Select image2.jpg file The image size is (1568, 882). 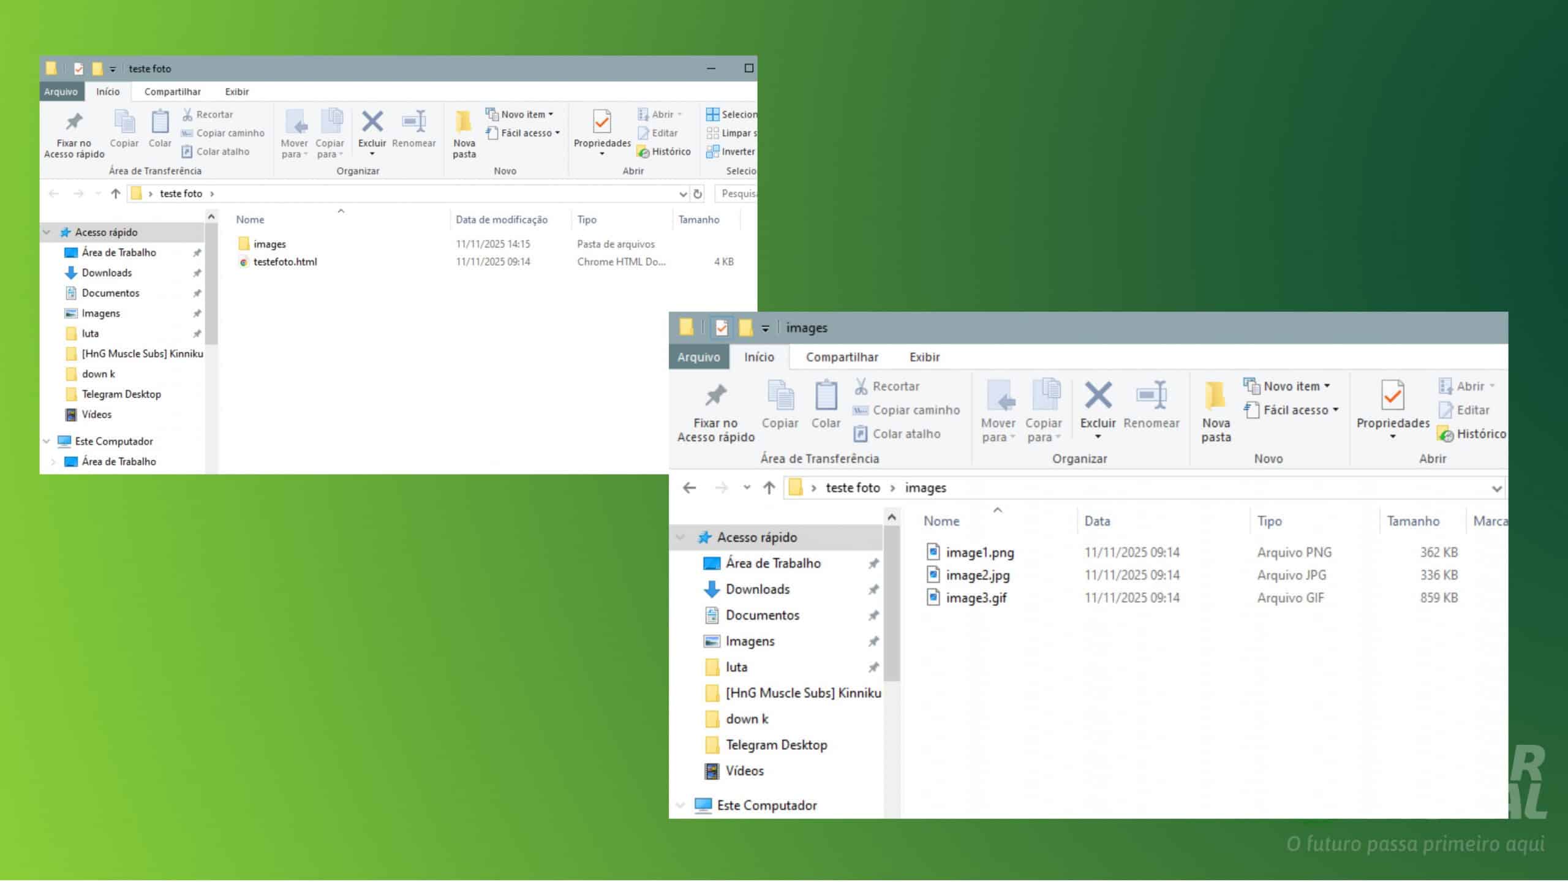[978, 575]
